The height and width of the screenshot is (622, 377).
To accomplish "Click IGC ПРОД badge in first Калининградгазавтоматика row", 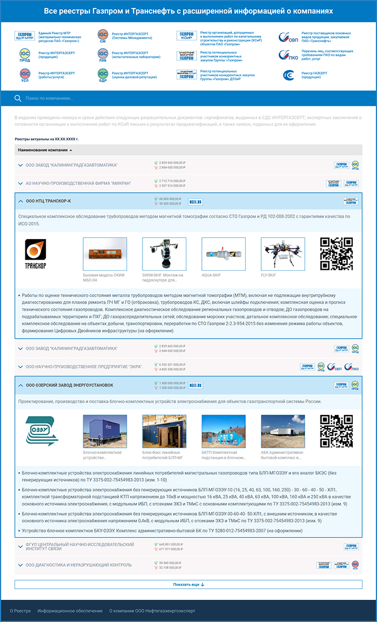I will pos(355,165).
